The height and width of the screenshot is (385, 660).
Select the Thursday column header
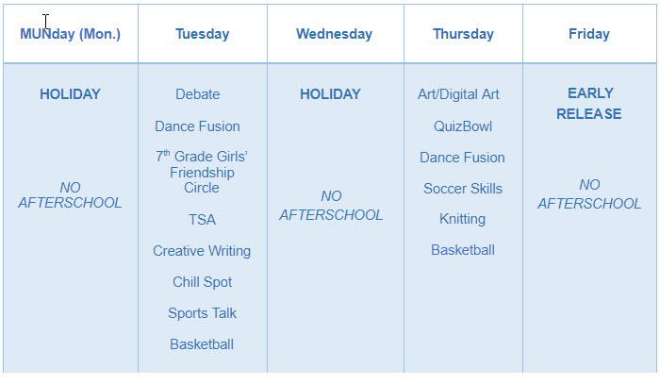click(x=463, y=34)
